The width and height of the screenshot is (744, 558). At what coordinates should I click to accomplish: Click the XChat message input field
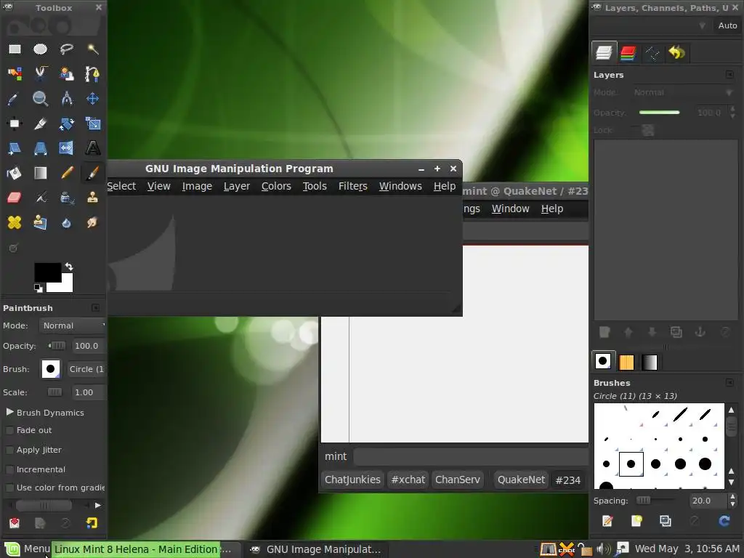471,456
